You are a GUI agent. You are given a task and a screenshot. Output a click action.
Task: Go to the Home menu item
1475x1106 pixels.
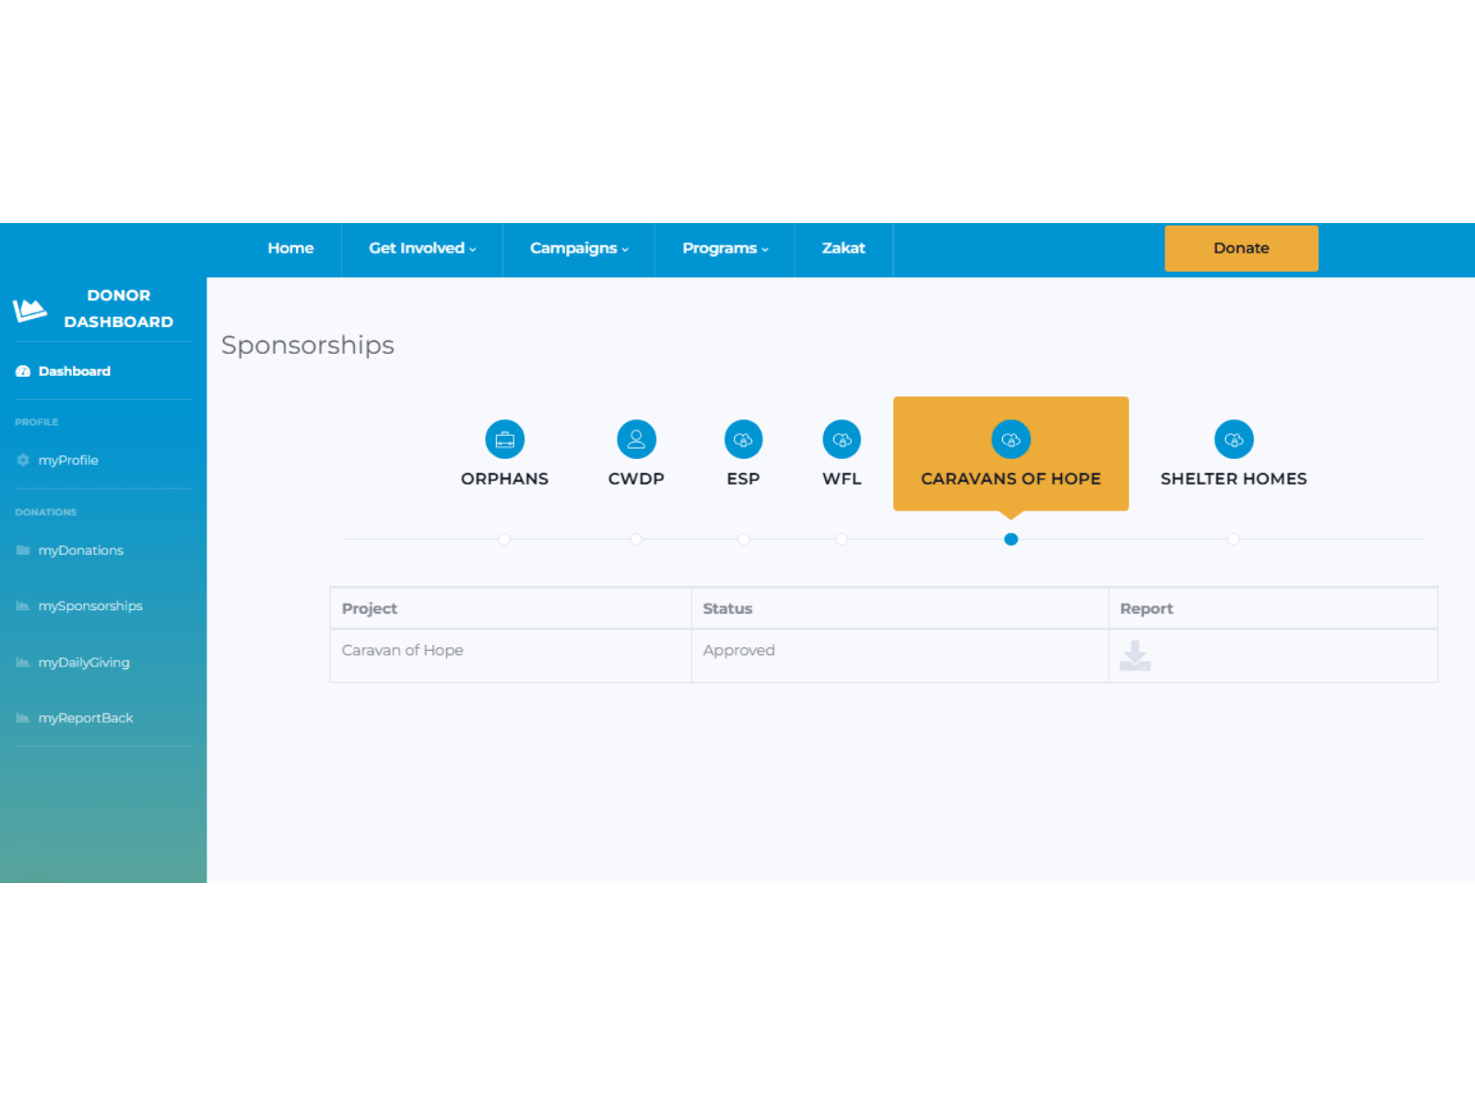[290, 249]
